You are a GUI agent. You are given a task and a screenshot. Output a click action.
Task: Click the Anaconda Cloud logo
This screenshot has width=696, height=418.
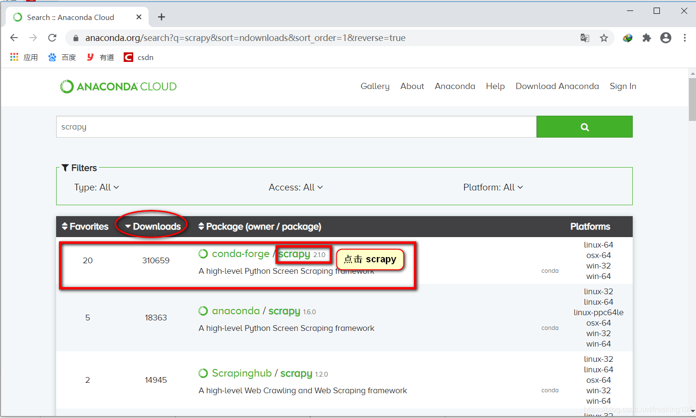tap(118, 87)
